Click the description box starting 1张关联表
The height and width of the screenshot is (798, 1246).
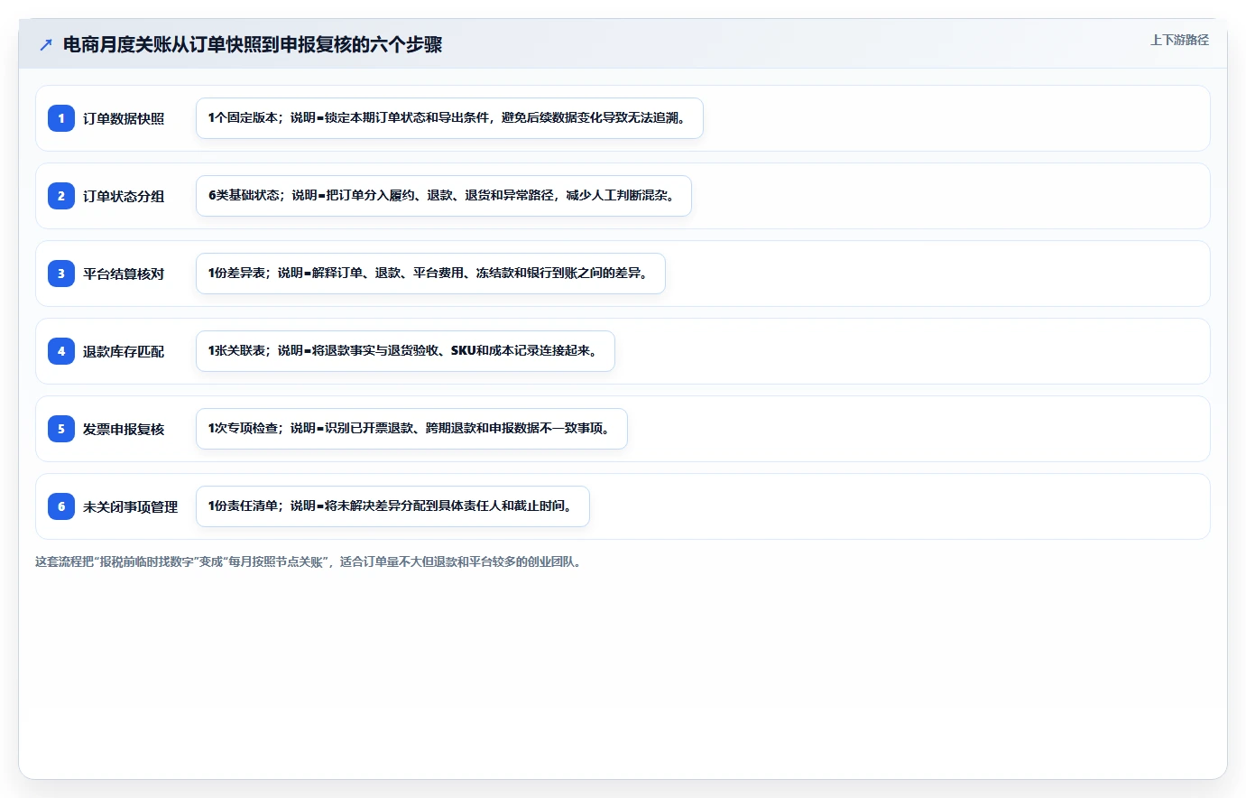[405, 351]
